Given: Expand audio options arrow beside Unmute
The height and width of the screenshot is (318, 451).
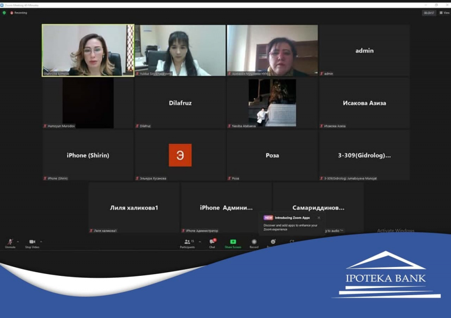Looking at the screenshot, I should 18,241.
